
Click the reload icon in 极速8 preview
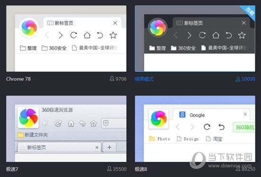(x=207, y=127)
